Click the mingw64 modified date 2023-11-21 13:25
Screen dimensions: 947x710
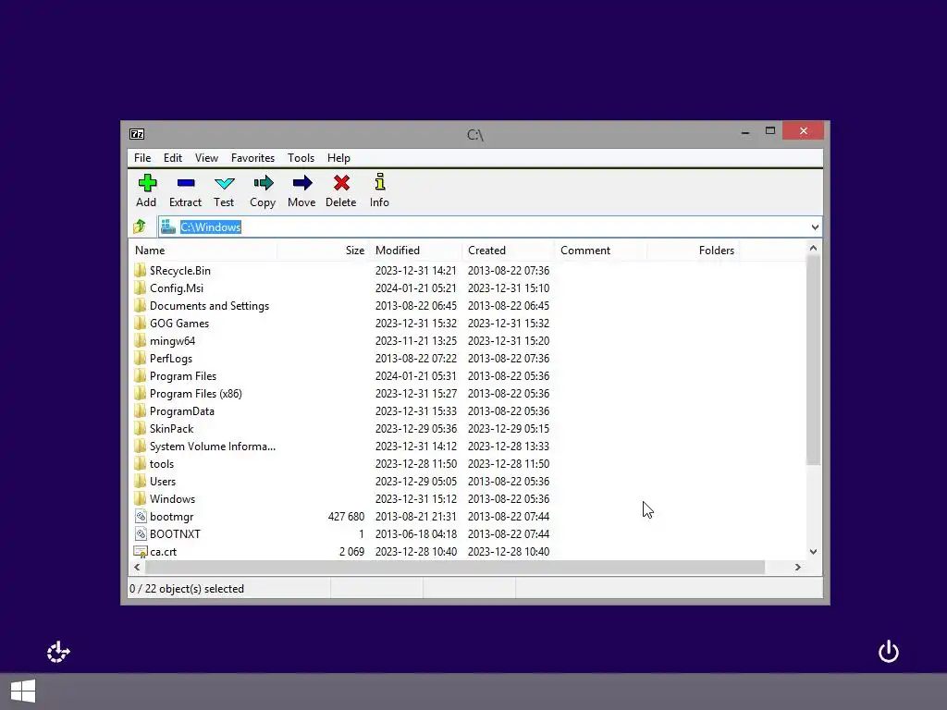[416, 340]
